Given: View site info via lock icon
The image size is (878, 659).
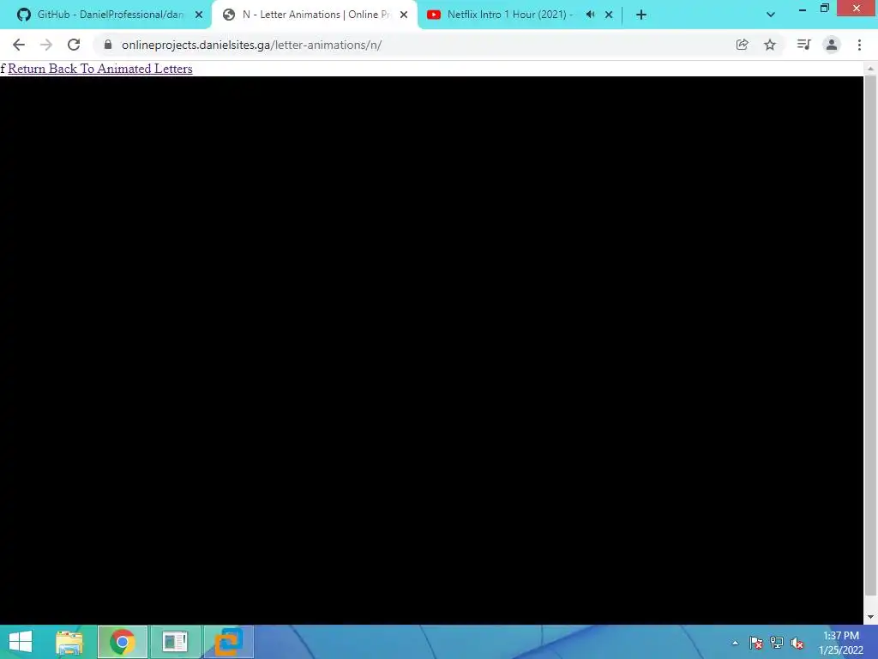Looking at the screenshot, I should click(x=108, y=45).
